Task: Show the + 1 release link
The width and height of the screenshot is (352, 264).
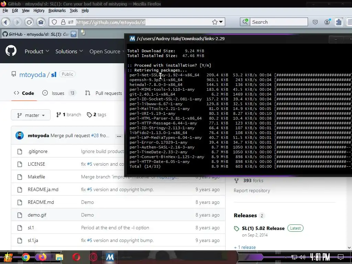Action: click(x=245, y=247)
